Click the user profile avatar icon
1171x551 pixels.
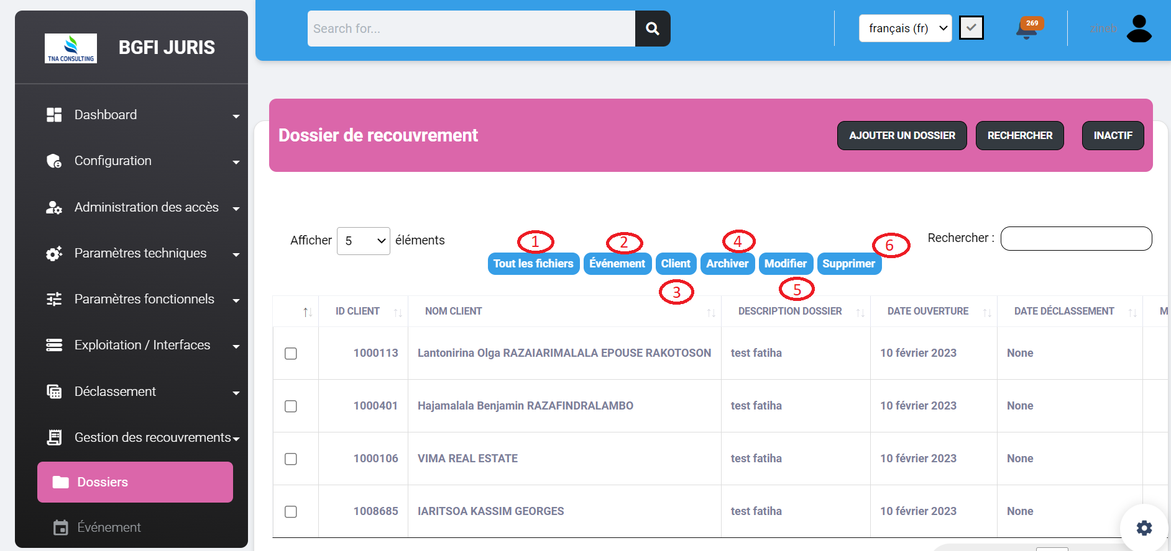(1139, 29)
